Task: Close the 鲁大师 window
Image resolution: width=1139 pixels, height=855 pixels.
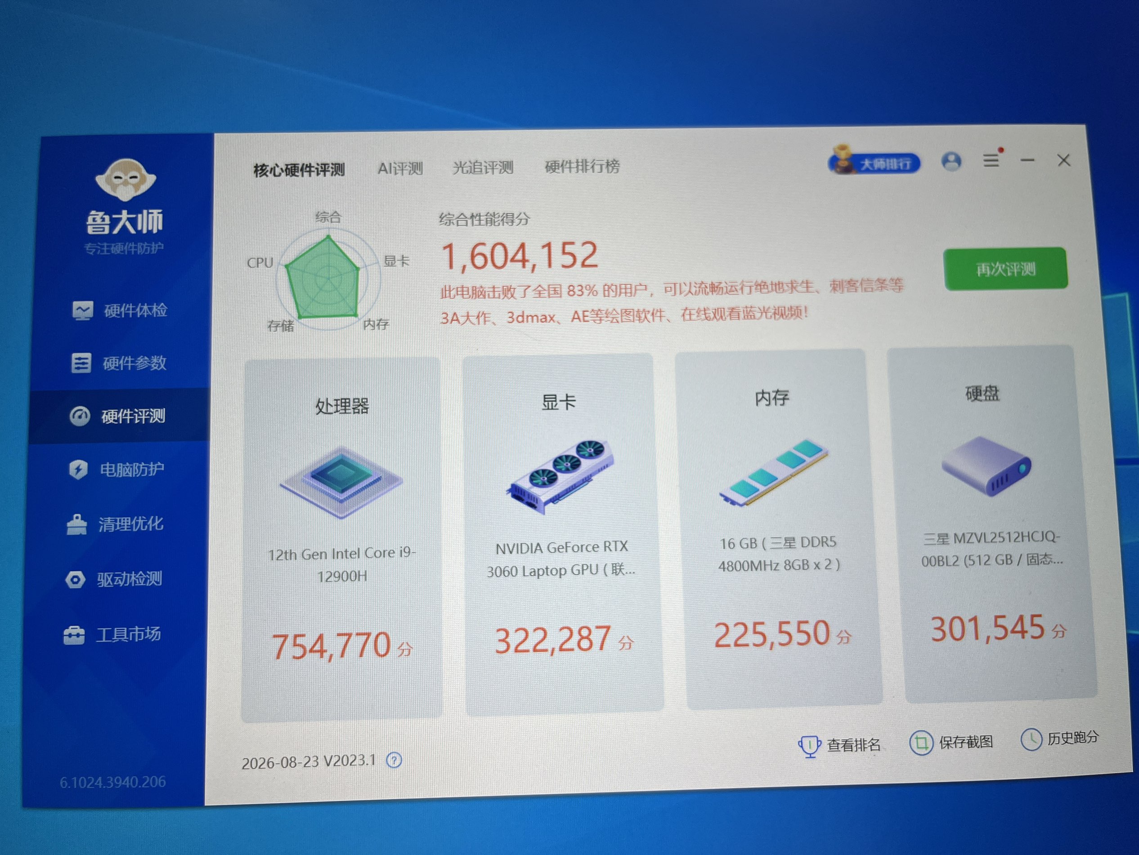Action: [1064, 160]
